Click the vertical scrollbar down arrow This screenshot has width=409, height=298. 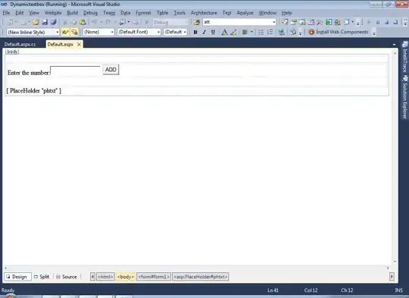tap(395, 262)
